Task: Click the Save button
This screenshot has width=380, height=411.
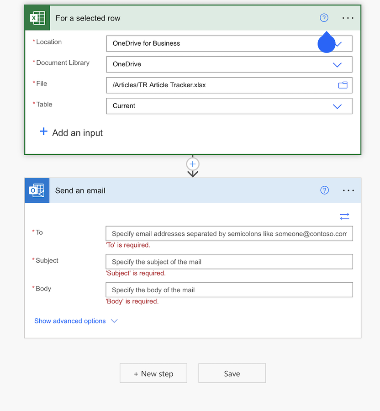Action: (x=232, y=373)
